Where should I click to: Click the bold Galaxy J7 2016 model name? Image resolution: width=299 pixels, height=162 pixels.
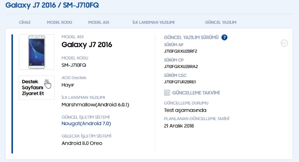(87, 45)
